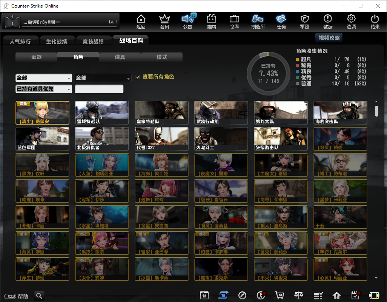The image size is (387, 302).
Task: Uncheck the 查看所有角色 checkbox
Action: tap(138, 77)
